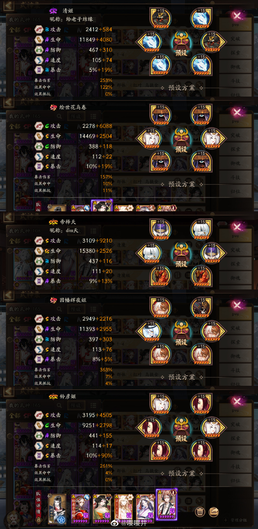258x529 pixels.
Task: Select the level 60 onmyoji card in the lineup
Action: (x=57, y=509)
